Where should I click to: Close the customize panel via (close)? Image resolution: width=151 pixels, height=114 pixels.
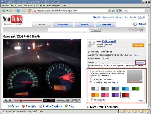[141, 100]
